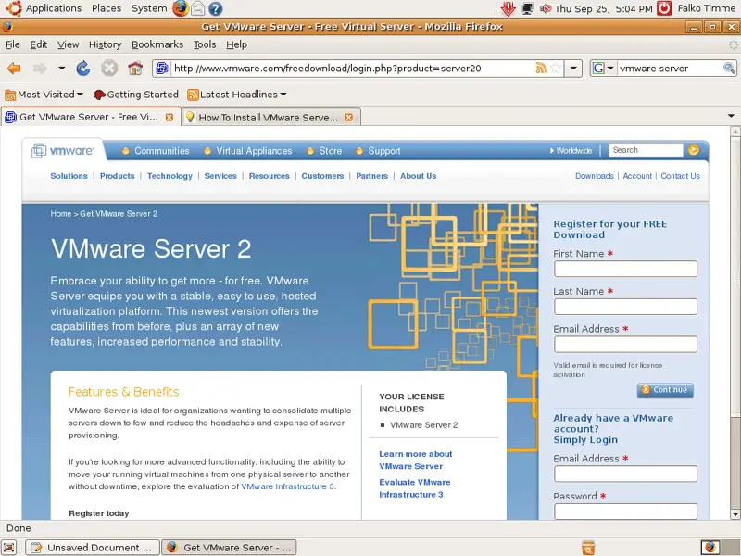Close the How To Install VMware Server tab
The width and height of the screenshot is (741, 556).
[349, 118]
